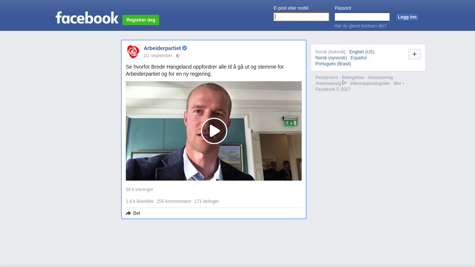Open the Personvern footer link

tap(327, 78)
